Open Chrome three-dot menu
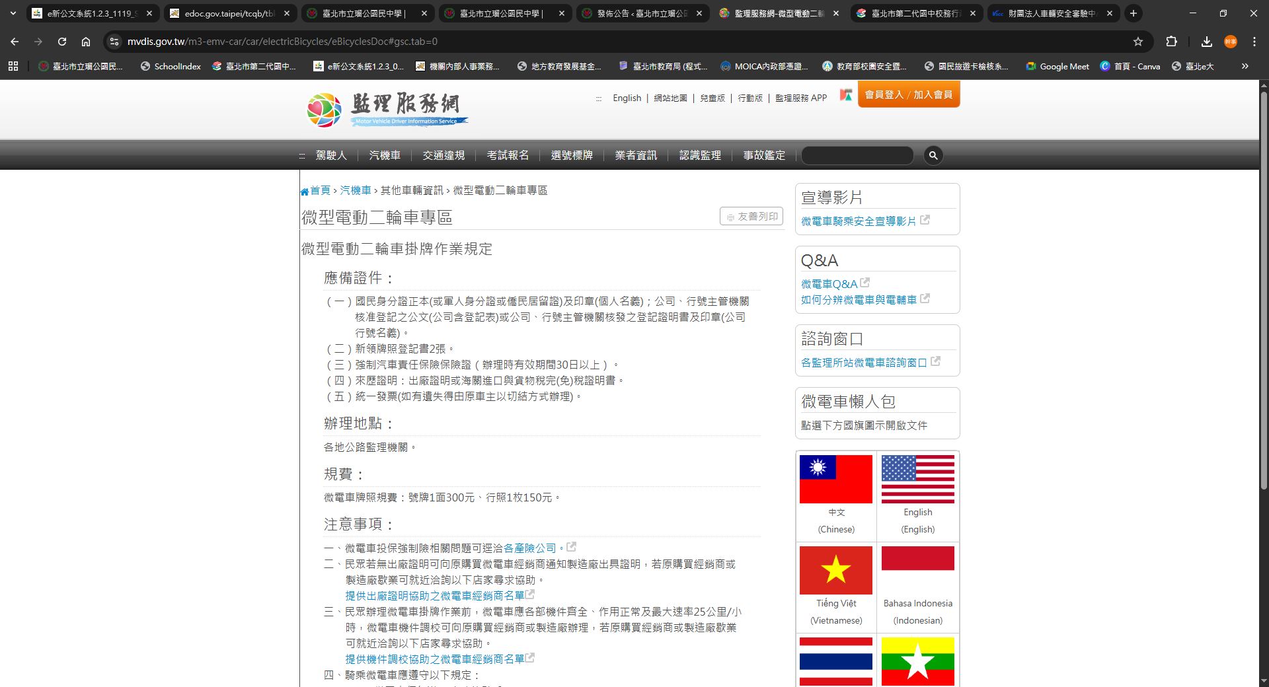This screenshot has width=1269, height=687. pyautogui.click(x=1254, y=42)
